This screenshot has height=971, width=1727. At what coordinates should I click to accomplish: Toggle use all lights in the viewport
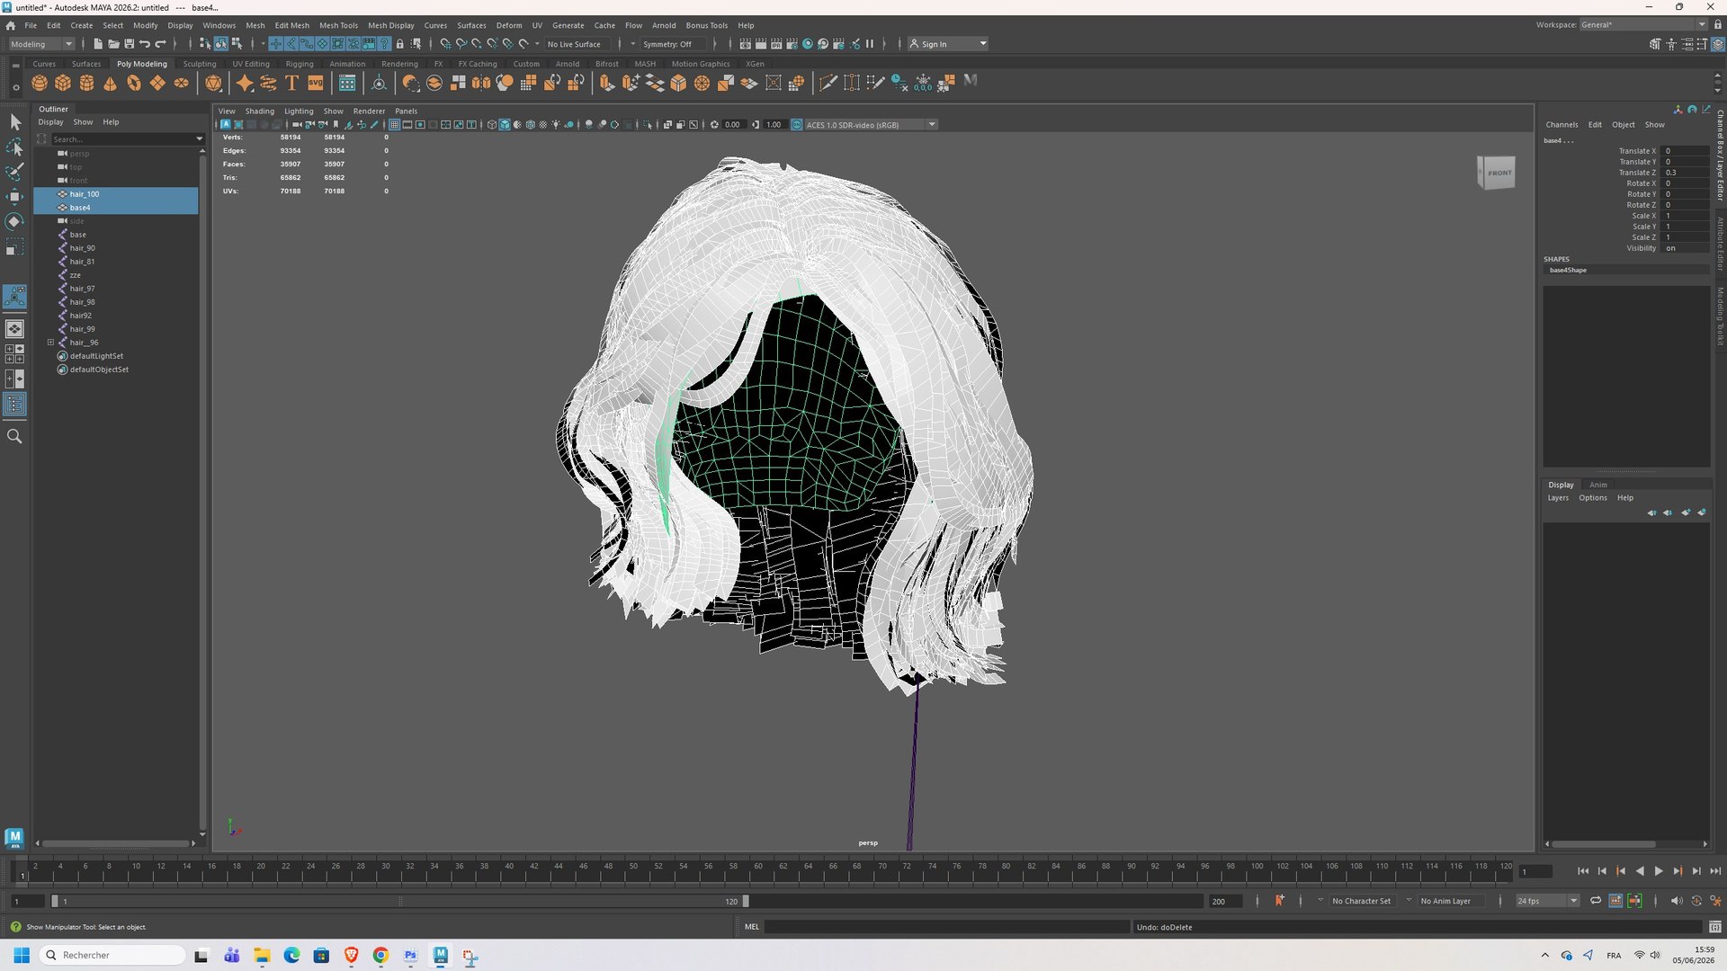coord(556,125)
